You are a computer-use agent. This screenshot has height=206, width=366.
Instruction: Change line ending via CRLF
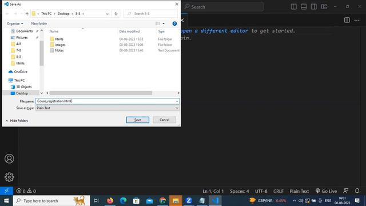pyautogui.click(x=279, y=191)
